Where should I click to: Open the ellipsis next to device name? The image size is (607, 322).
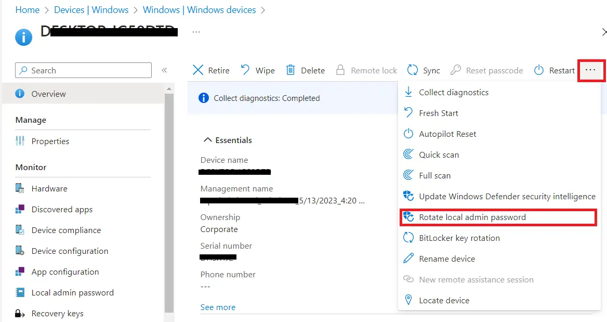[x=196, y=32]
